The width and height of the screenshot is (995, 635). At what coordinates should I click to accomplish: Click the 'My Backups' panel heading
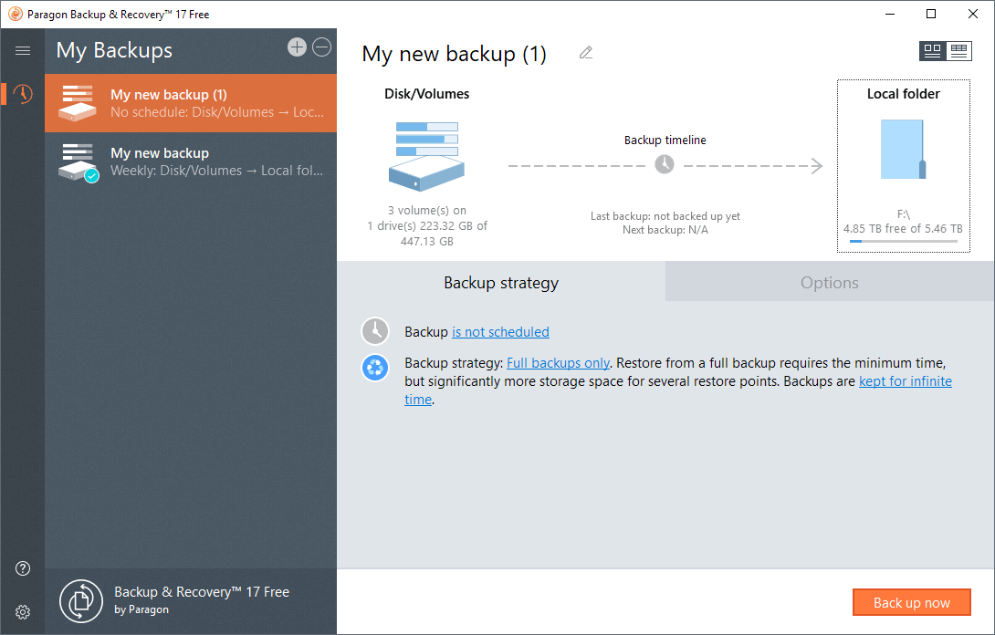(x=114, y=50)
